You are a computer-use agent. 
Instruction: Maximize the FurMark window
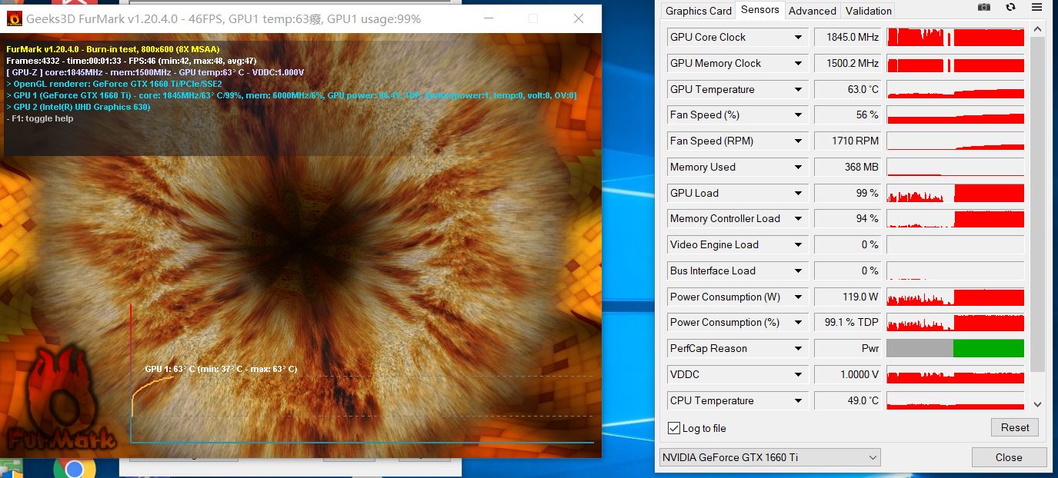tap(533, 18)
